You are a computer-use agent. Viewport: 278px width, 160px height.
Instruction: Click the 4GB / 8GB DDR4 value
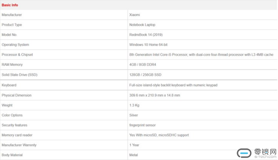pyautogui.click(x=143, y=65)
